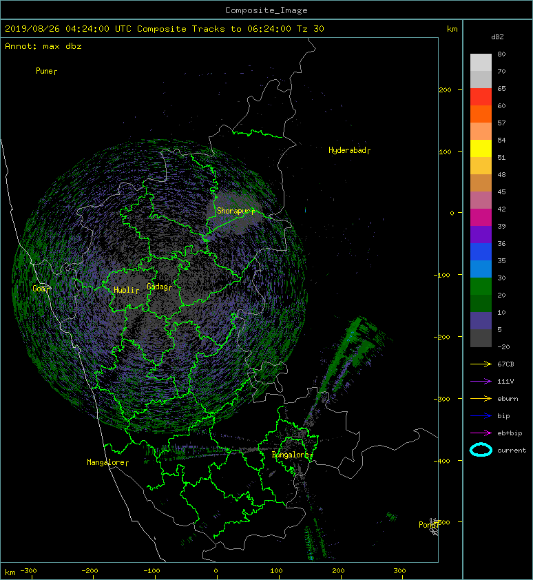Select the dark green 10–20 dBZ swatch

pos(481,304)
